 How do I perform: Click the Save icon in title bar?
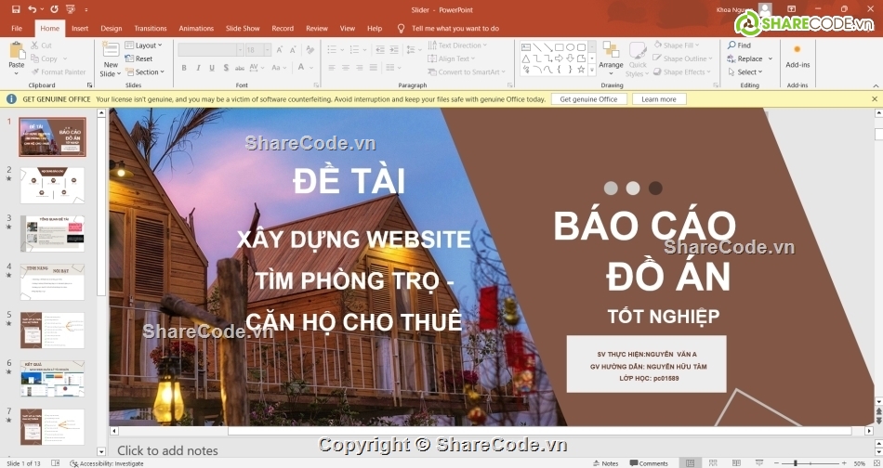pyautogui.click(x=16, y=9)
